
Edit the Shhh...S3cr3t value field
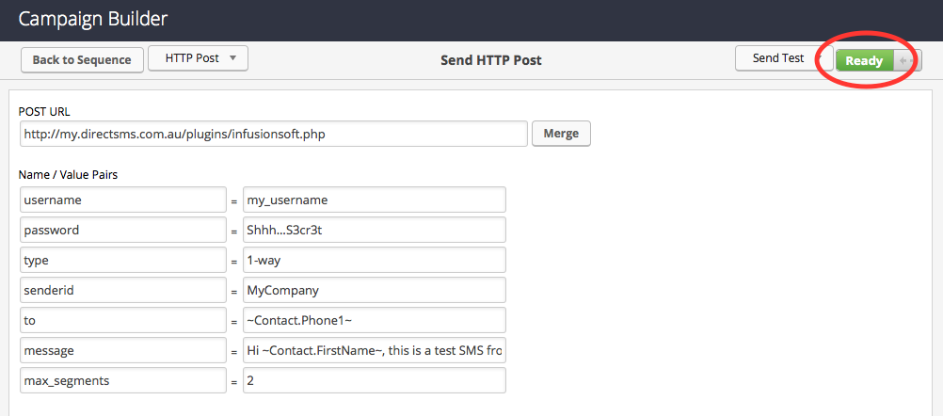click(x=374, y=231)
